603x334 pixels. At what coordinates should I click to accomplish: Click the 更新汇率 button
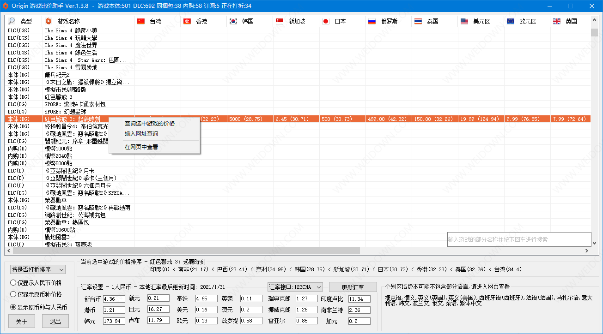pyautogui.click(x=353, y=287)
